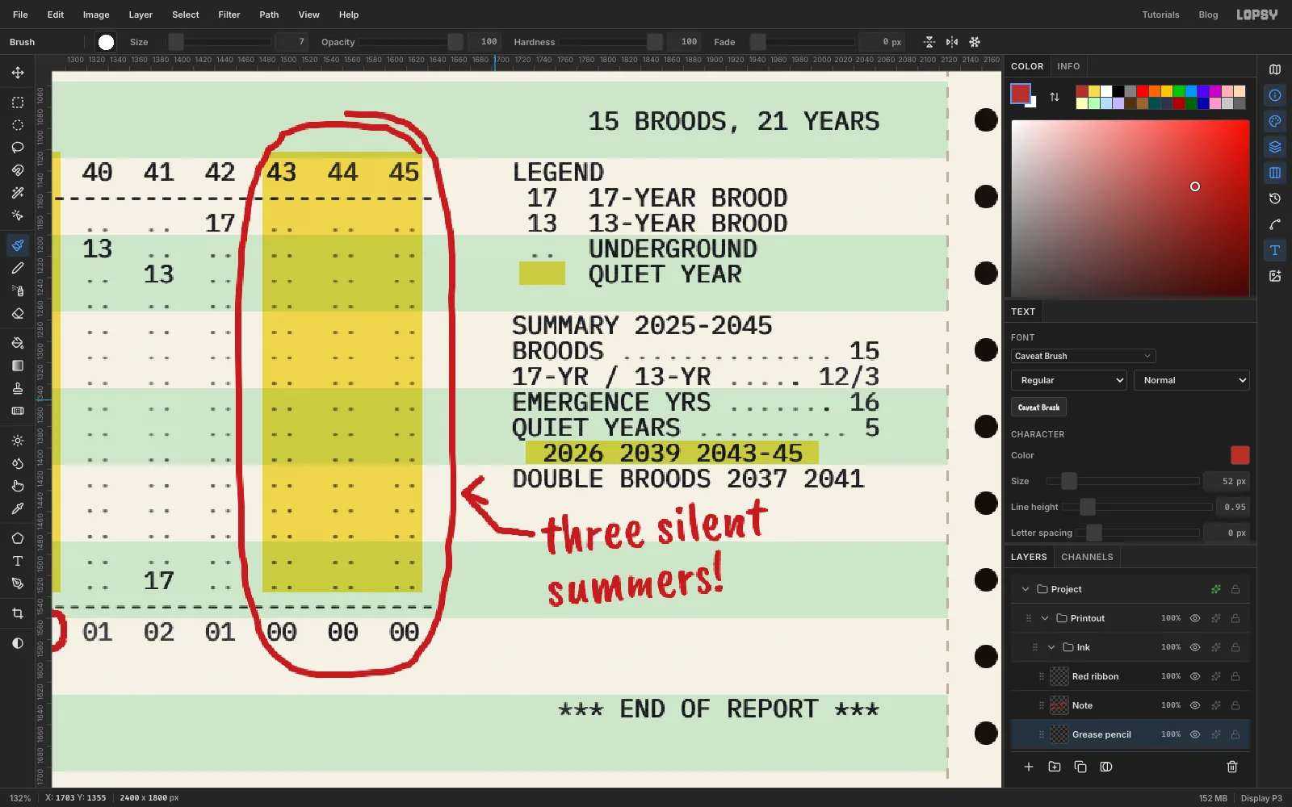
Task: Select the Gradient tool
Action: tap(18, 366)
